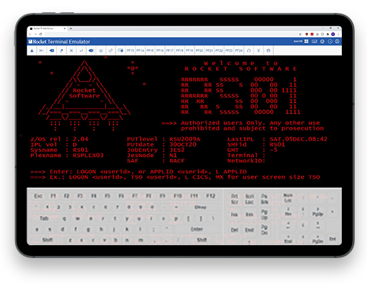Click the PF22 toolbar key
Image resolution: width=367 pixels, height=307 pixels.
(x=219, y=50)
